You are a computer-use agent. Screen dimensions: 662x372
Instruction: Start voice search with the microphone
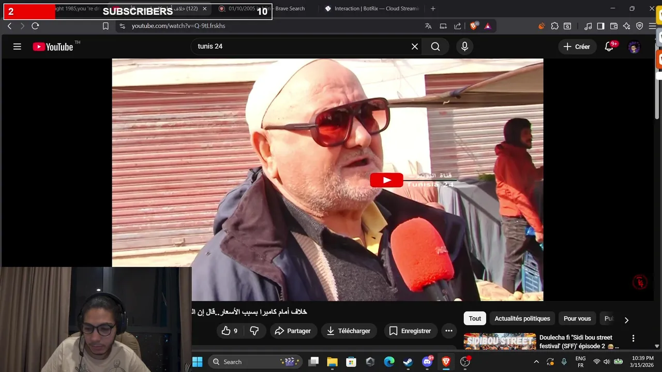point(464,47)
